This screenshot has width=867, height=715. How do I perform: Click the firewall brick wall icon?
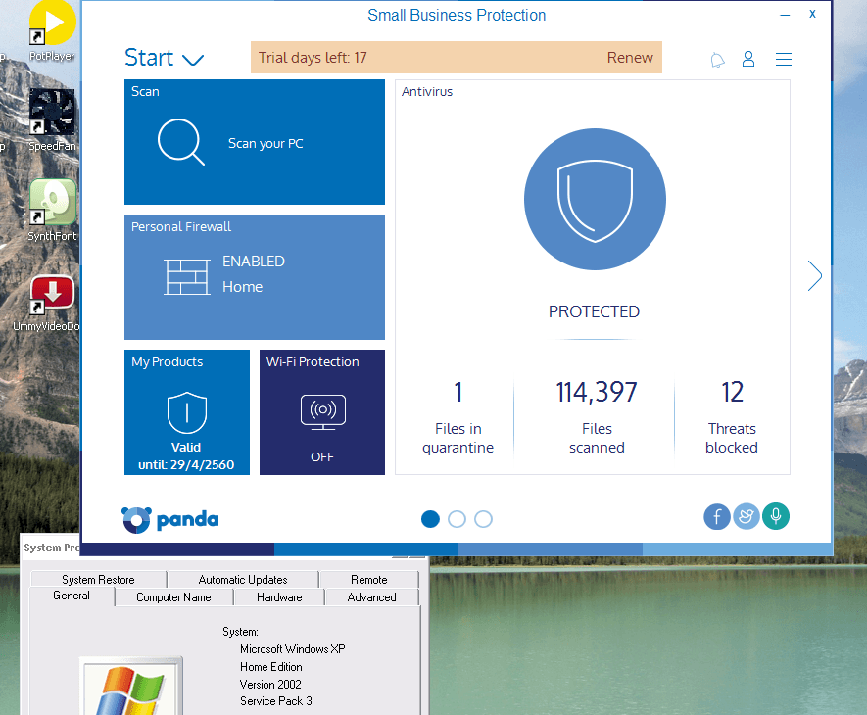187,276
